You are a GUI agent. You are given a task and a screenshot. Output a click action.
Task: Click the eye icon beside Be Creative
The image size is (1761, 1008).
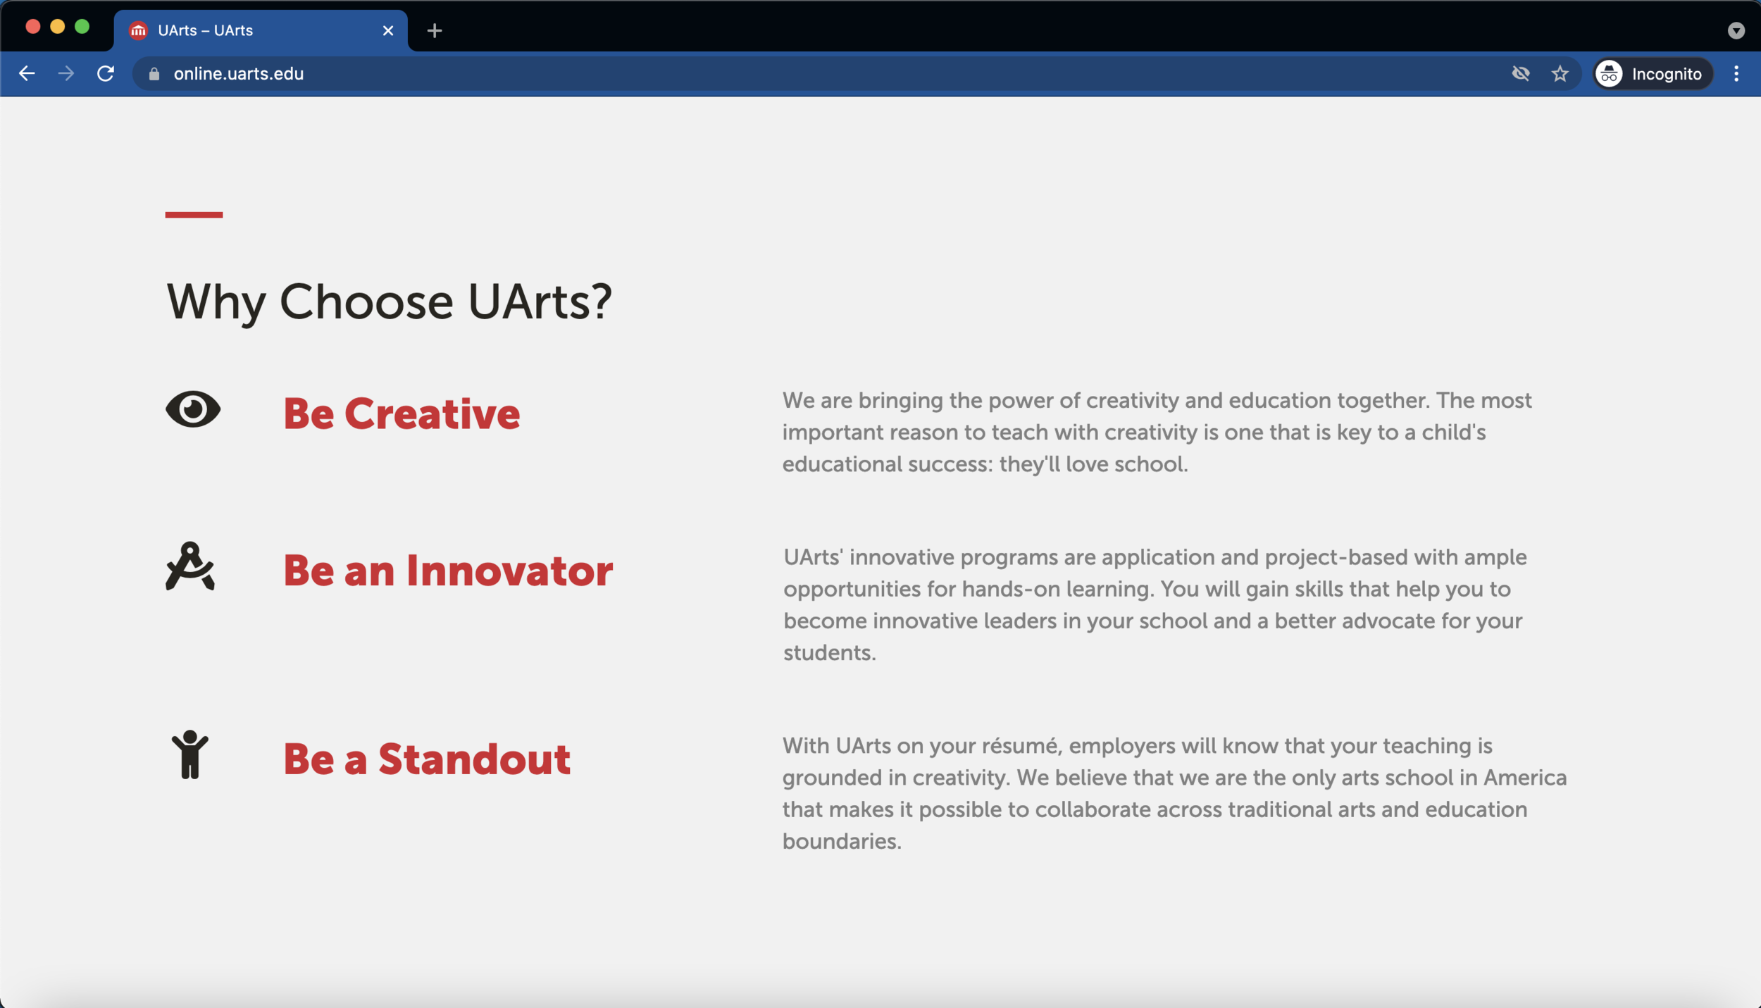193,409
